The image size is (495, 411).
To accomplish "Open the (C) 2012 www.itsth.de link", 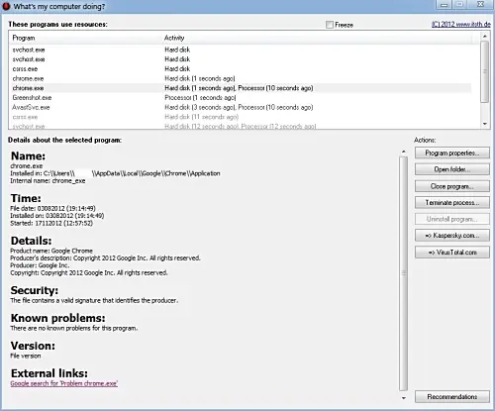I will click(461, 24).
